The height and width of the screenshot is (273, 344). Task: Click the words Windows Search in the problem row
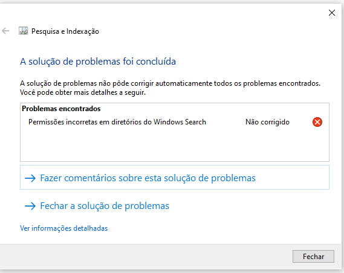coord(180,122)
